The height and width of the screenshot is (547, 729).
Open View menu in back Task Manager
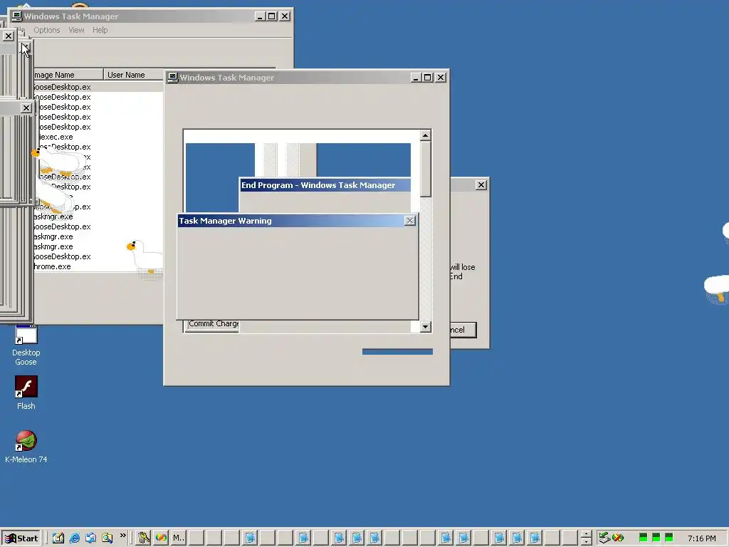point(76,30)
